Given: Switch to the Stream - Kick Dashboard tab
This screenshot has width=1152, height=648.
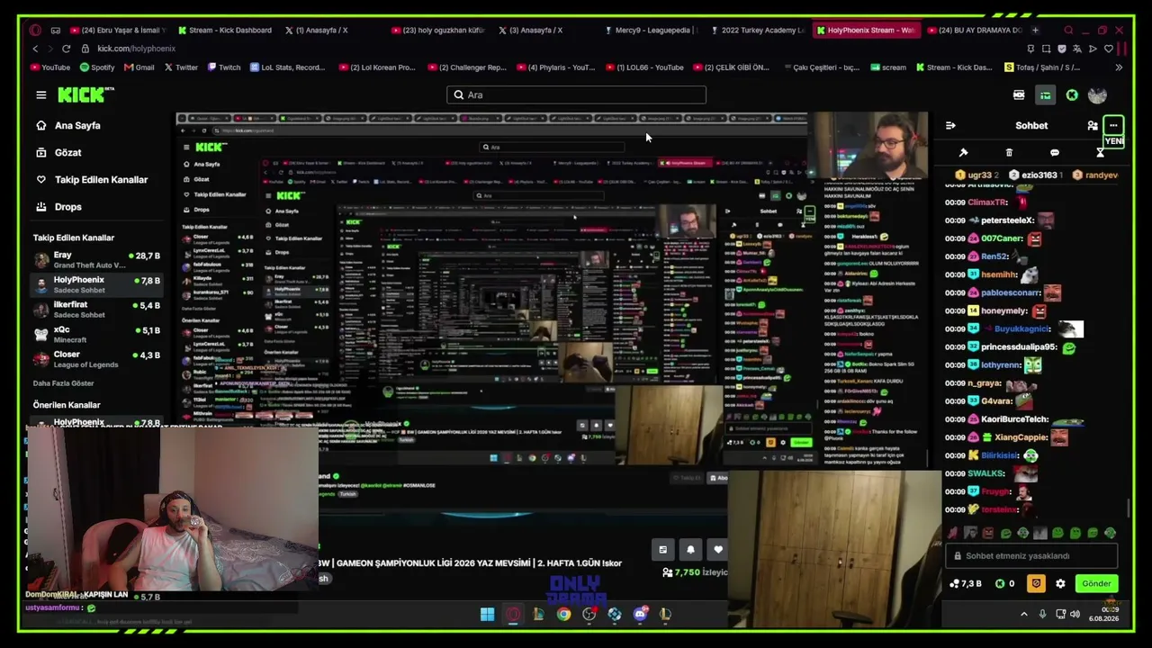Looking at the screenshot, I should tap(225, 30).
